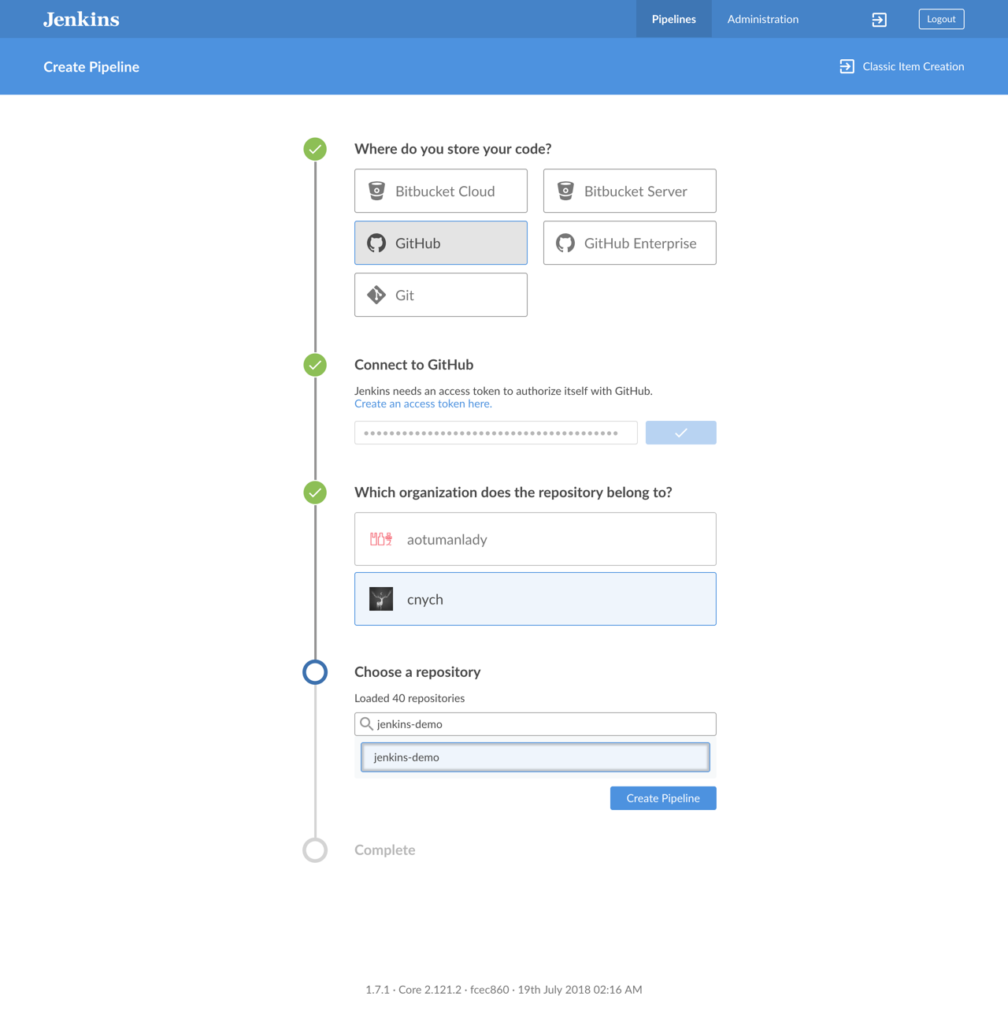Click the Bitbucket Server bucket icon
Screen dimensions: 1008x1015
click(565, 191)
